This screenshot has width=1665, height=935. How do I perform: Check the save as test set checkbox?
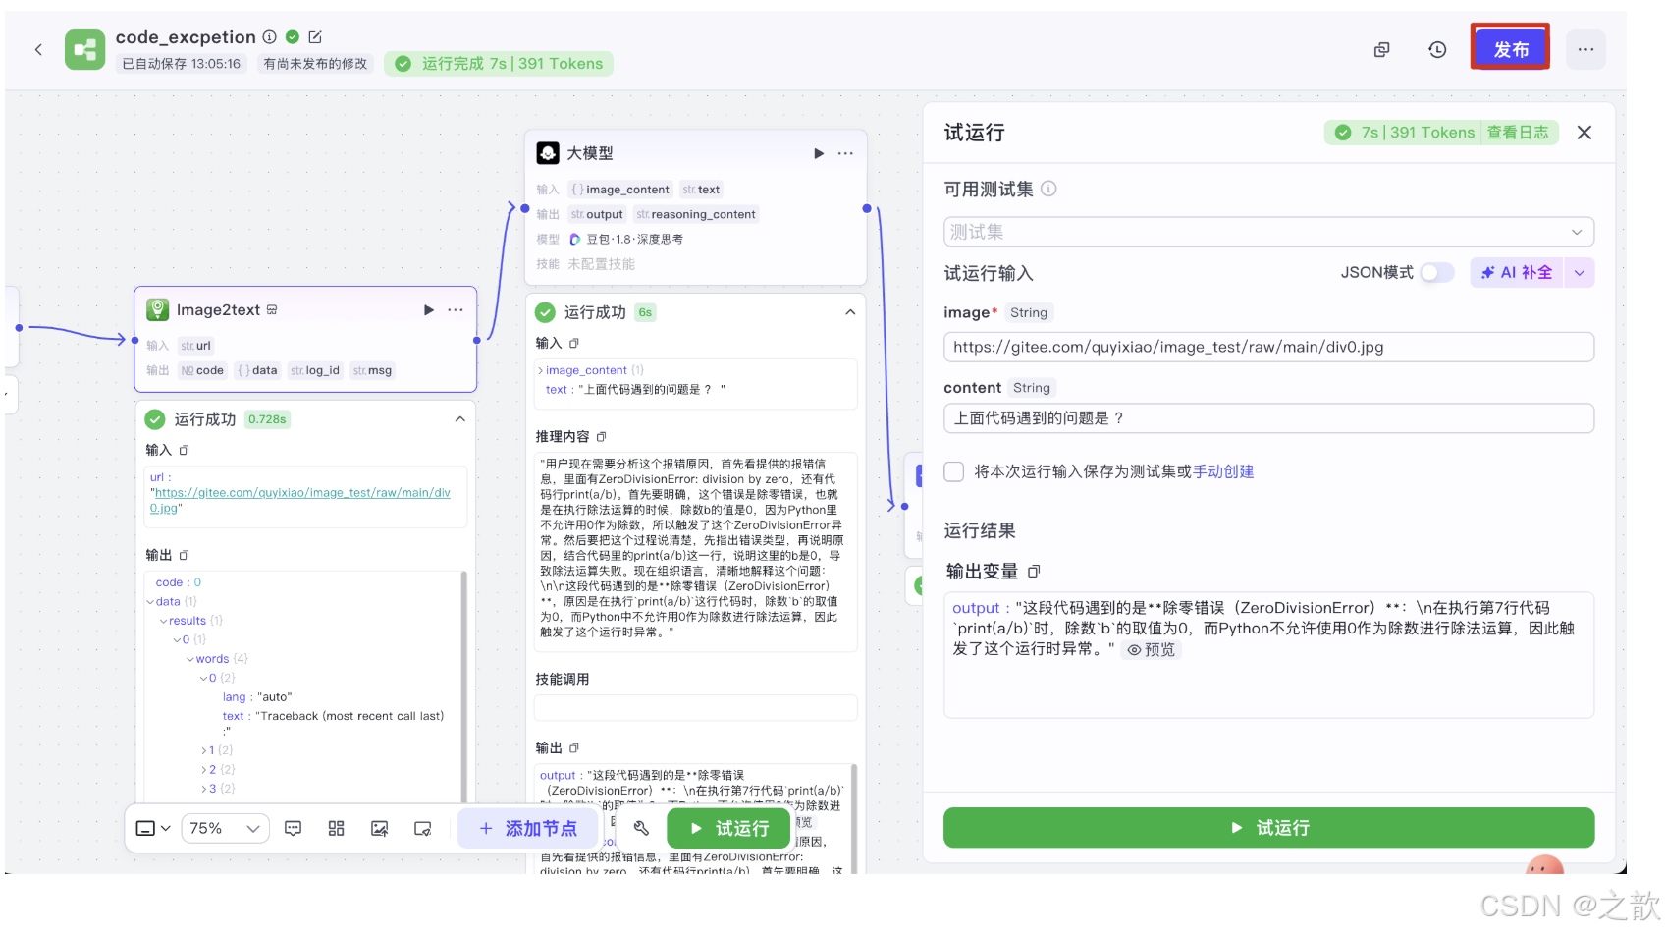(953, 471)
